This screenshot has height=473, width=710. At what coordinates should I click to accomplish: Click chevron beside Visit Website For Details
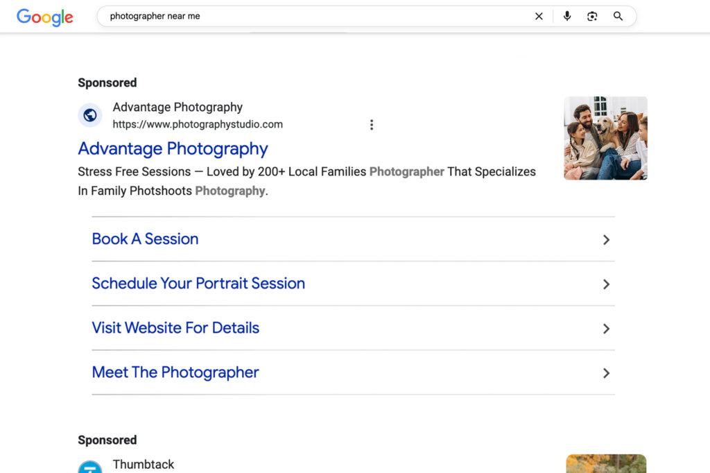point(606,329)
